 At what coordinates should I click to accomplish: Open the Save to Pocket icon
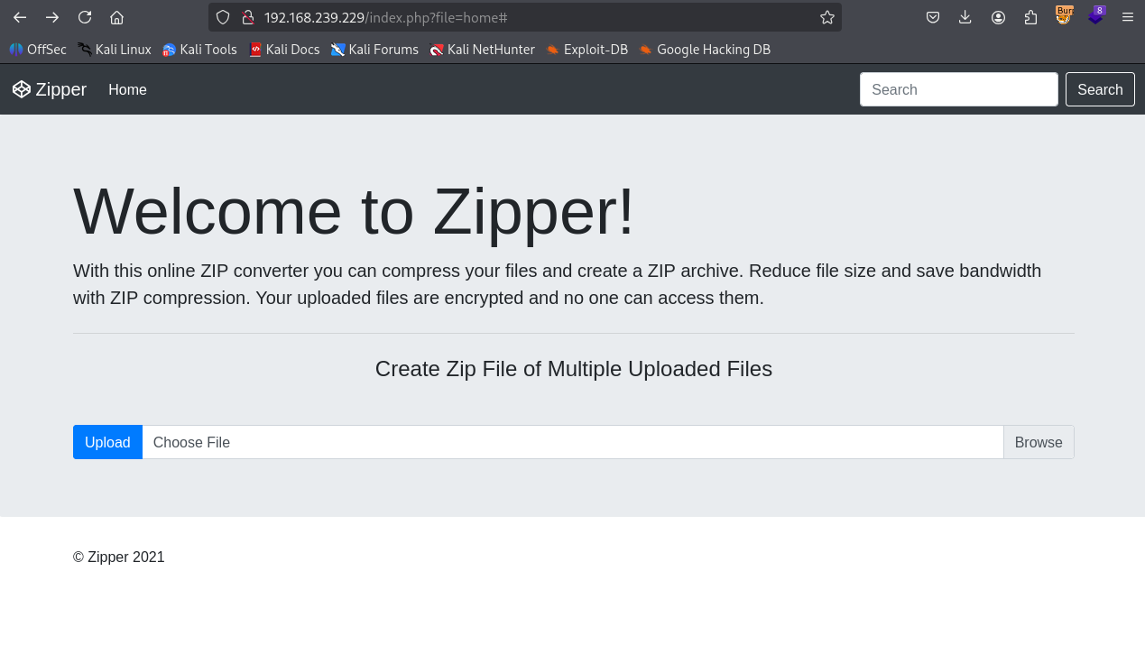click(933, 17)
